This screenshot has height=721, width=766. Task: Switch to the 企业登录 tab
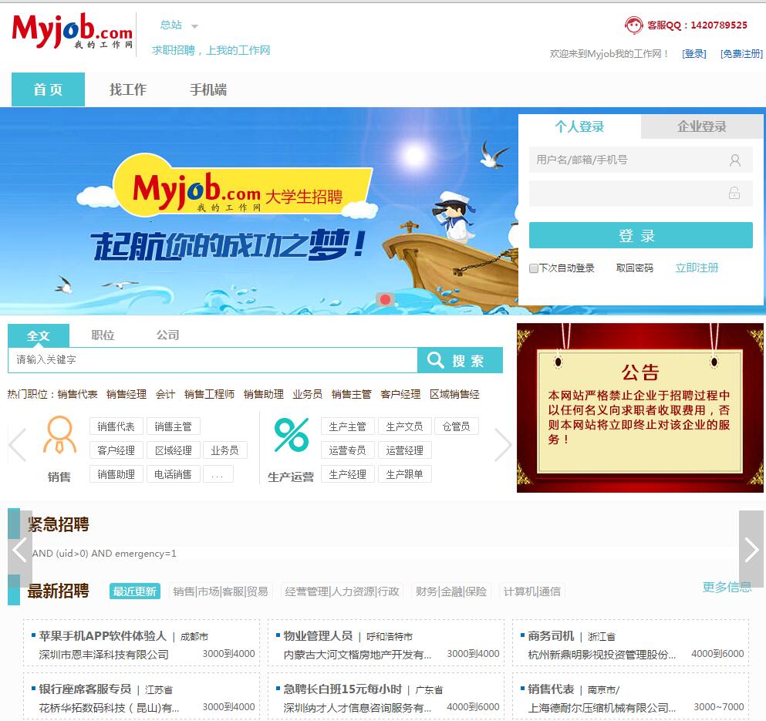point(701,126)
